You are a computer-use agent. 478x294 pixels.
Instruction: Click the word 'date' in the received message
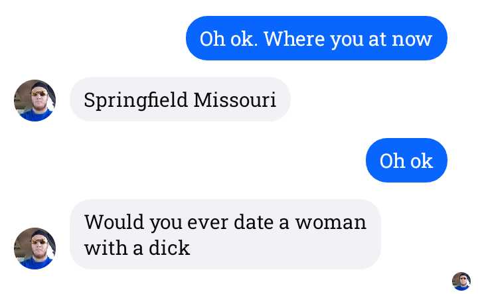coord(254,222)
